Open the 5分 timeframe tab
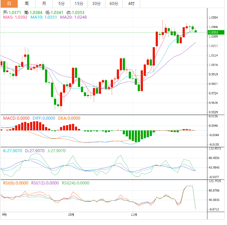 coord(61,4)
